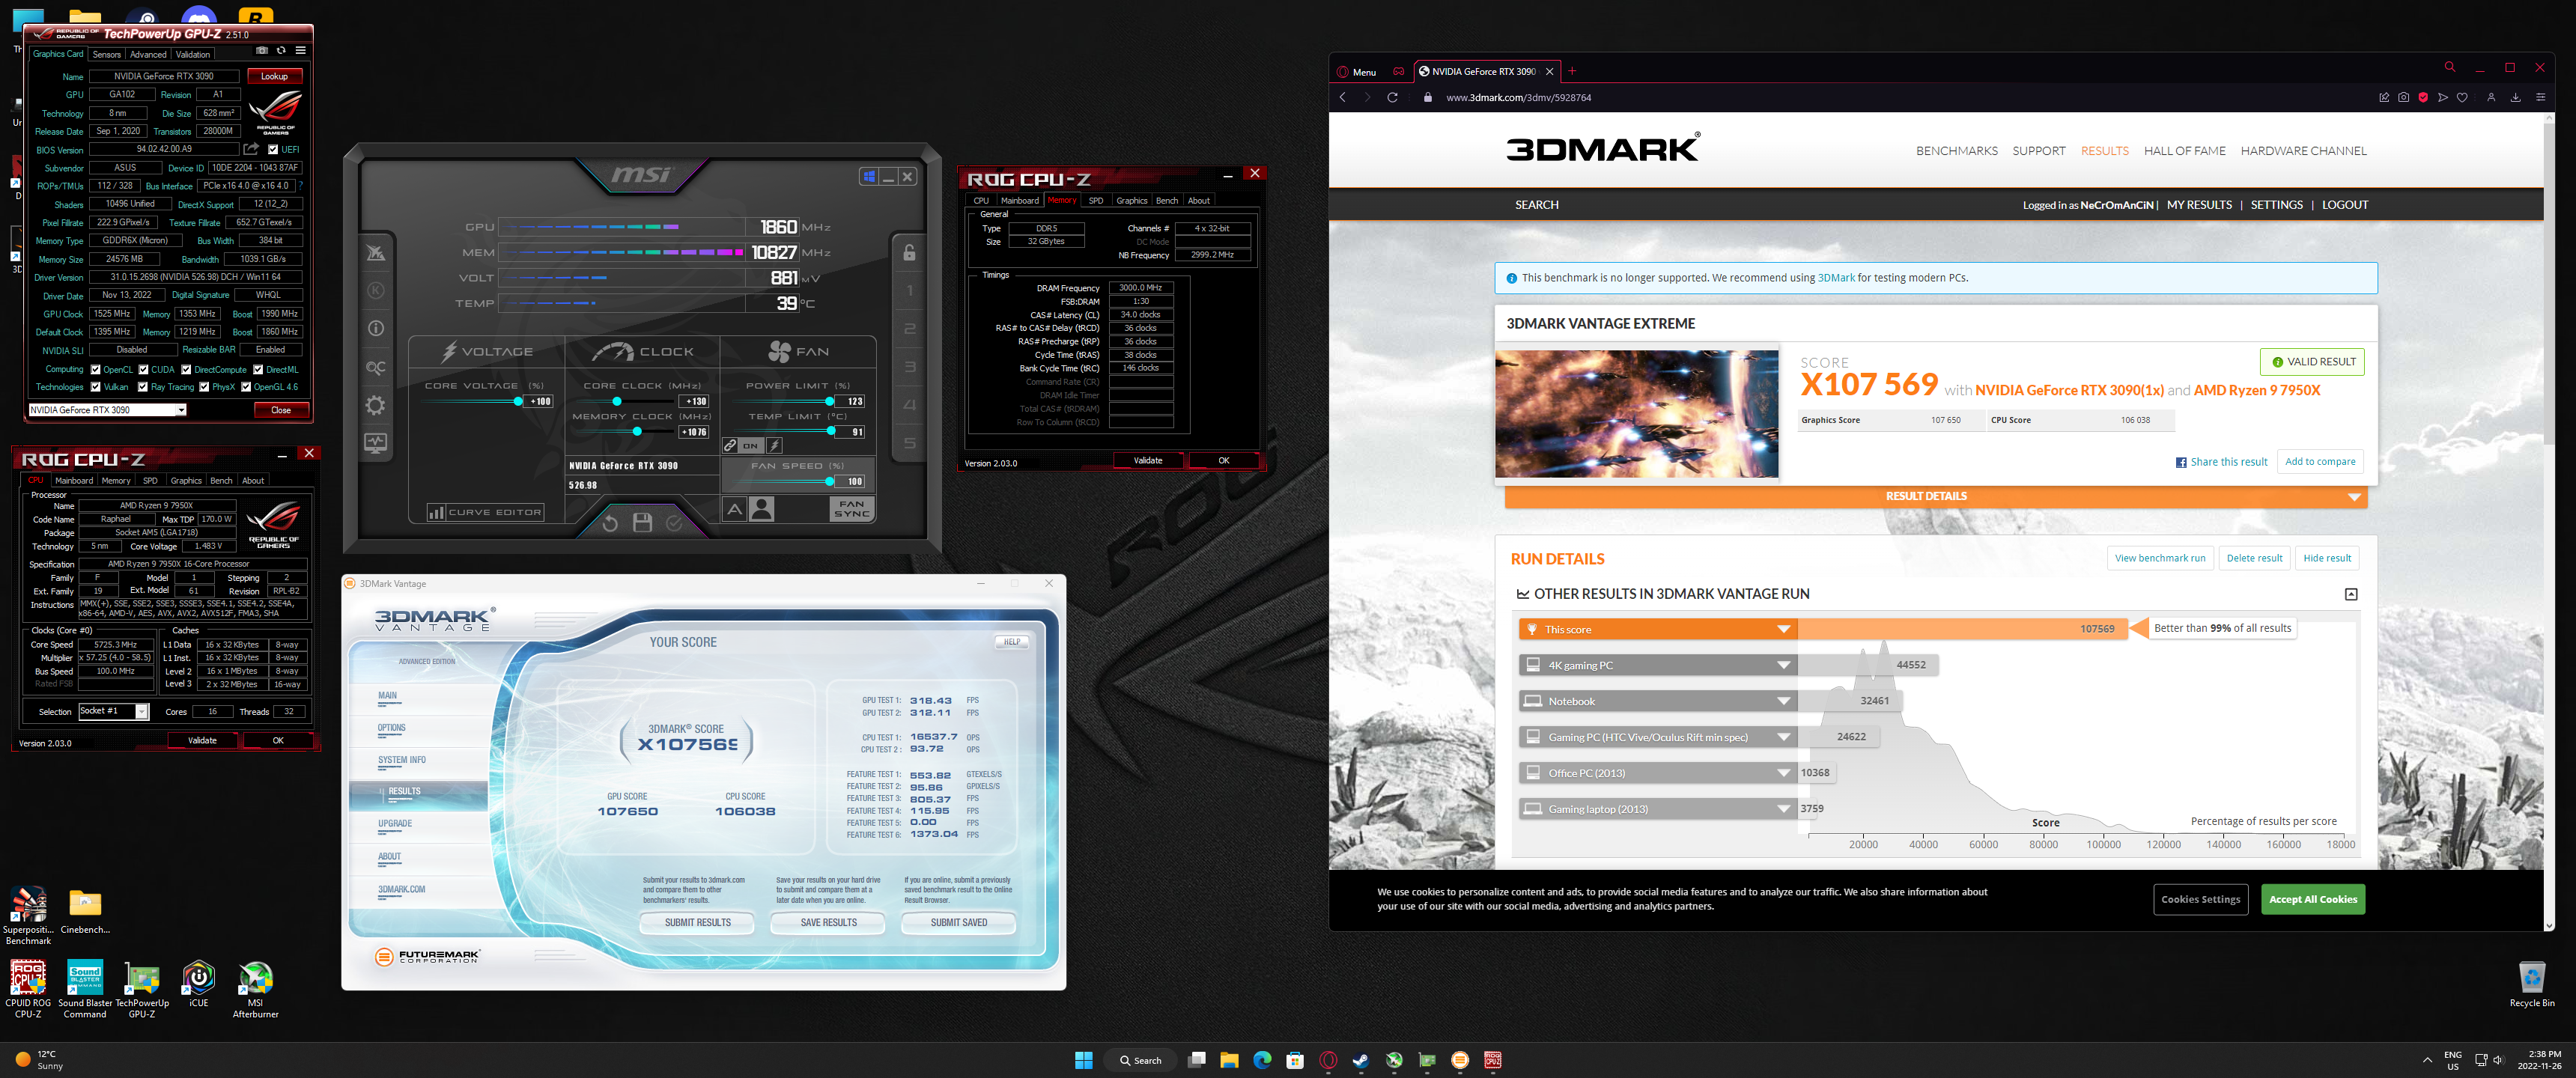
Task: Adjust the Memory Clock slider handle
Action: 637,432
